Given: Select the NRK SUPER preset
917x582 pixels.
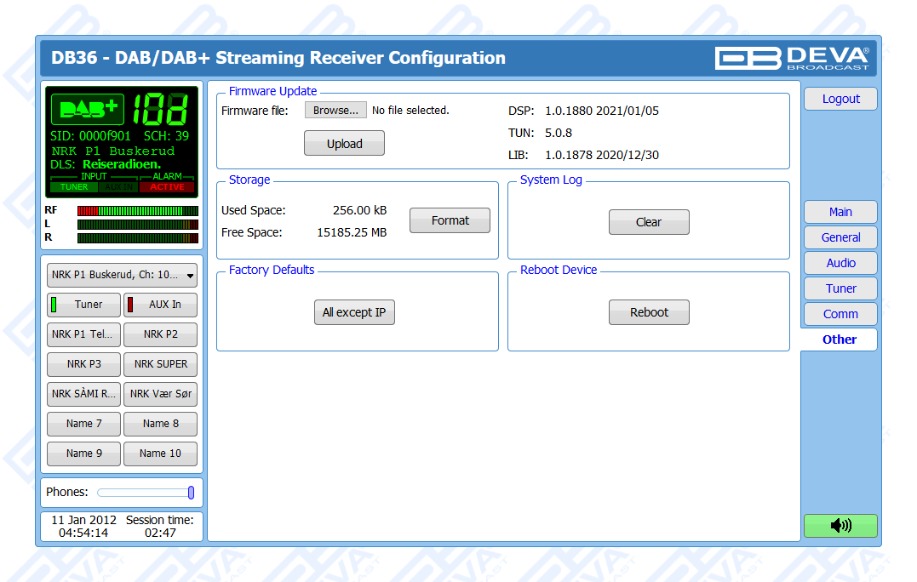Looking at the screenshot, I should tap(160, 364).
